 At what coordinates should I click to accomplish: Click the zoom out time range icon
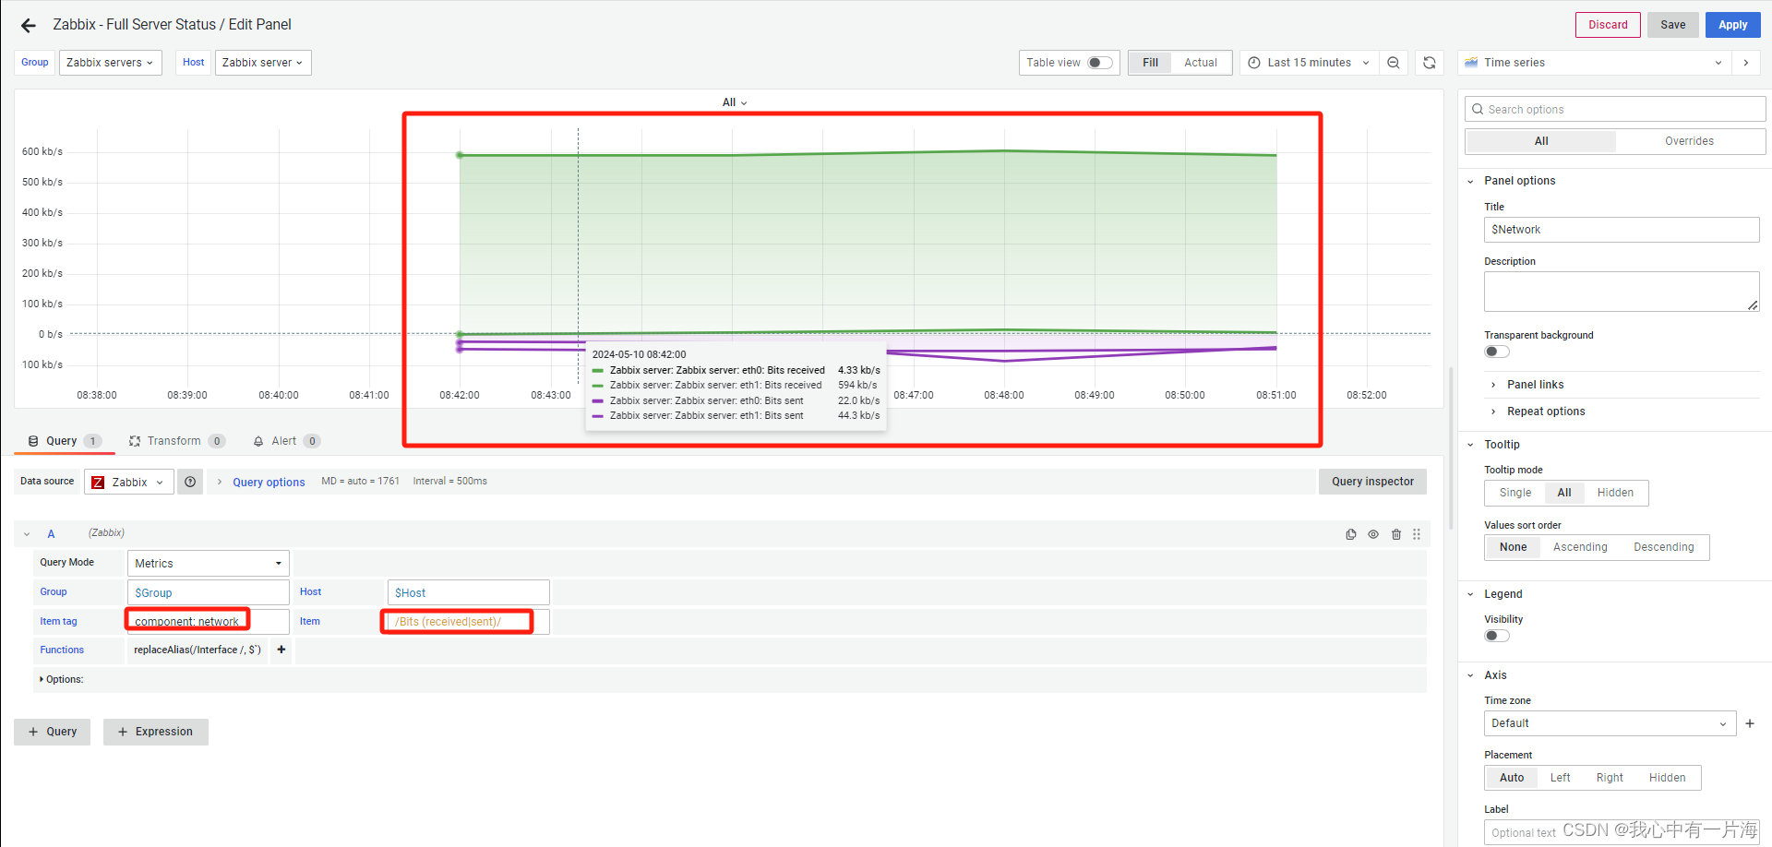[x=1394, y=63]
